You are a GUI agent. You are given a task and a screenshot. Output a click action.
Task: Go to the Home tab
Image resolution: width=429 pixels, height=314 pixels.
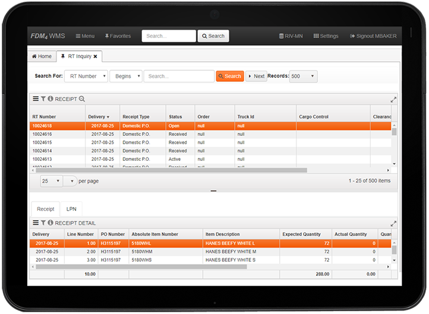(42, 56)
